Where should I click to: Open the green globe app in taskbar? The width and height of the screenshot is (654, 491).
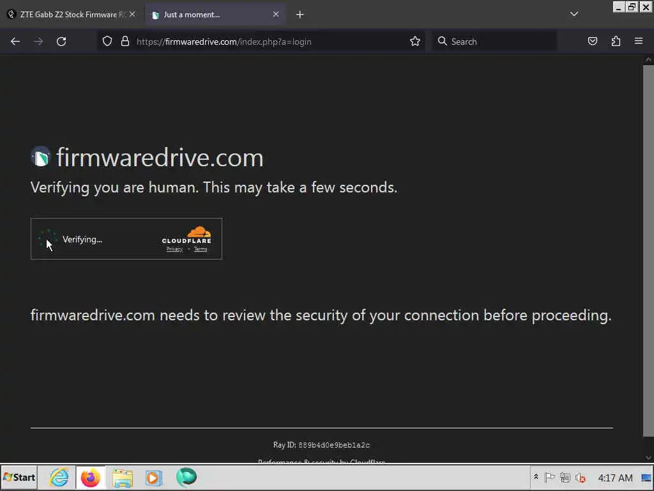186,477
